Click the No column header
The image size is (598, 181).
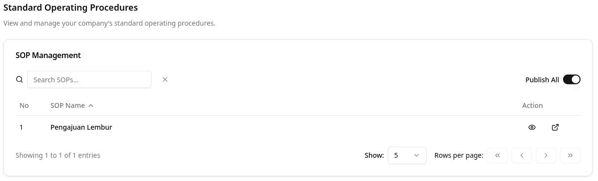(x=24, y=106)
